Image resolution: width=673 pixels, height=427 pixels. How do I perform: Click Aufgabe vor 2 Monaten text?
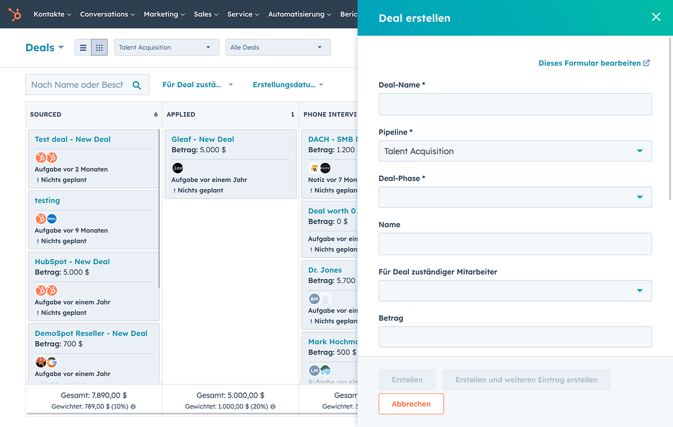pos(71,170)
